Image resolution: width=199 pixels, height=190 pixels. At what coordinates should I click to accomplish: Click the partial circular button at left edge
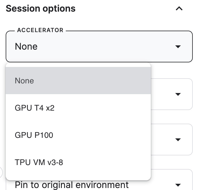click(1, 172)
